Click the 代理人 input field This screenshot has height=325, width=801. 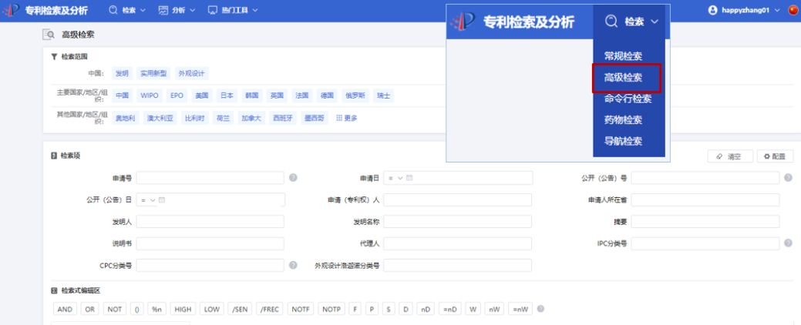pos(457,243)
